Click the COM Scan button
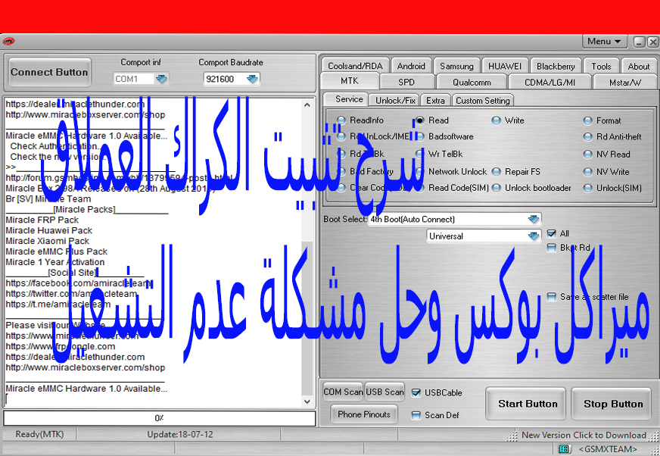The height and width of the screenshot is (456, 660). (343, 392)
